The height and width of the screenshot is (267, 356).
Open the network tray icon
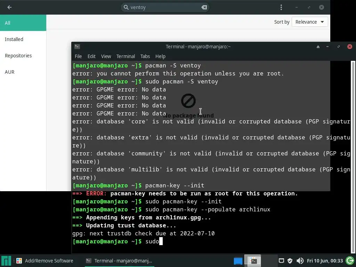click(x=281, y=261)
